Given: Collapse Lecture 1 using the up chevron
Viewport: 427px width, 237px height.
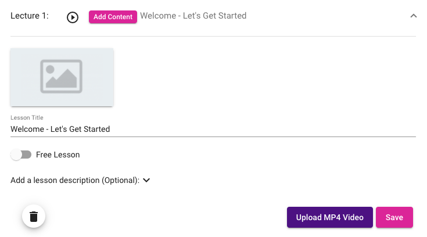Looking at the screenshot, I should tap(414, 16).
